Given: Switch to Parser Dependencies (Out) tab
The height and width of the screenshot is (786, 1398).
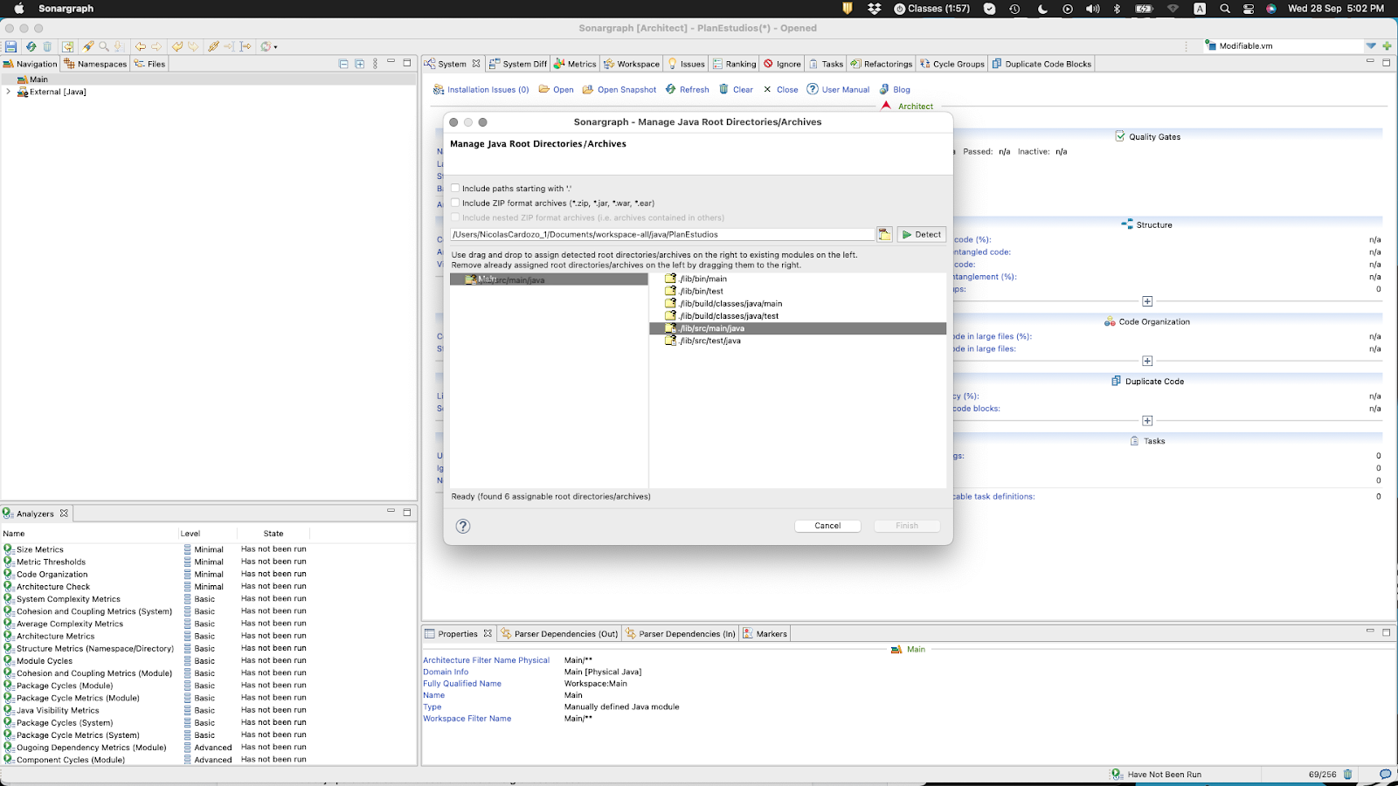Looking at the screenshot, I should tap(559, 634).
